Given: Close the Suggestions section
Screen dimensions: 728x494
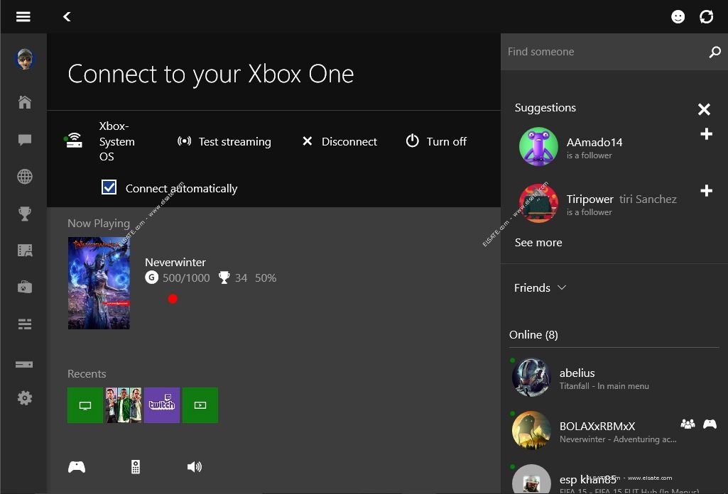Looking at the screenshot, I should (704, 109).
